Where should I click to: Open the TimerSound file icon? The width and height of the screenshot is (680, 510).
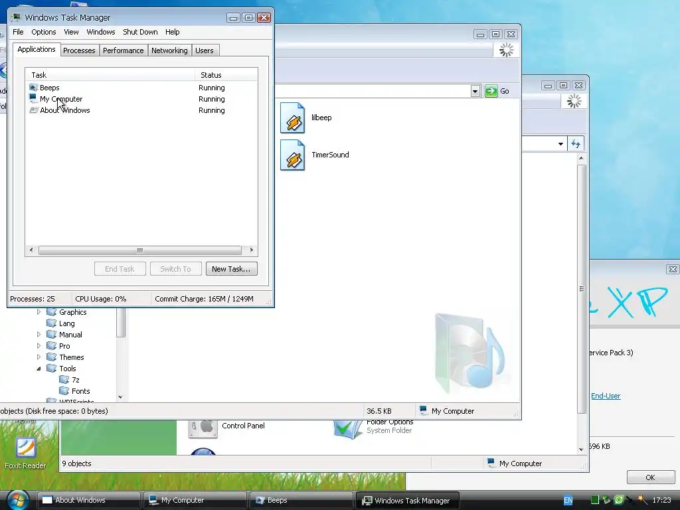coord(292,155)
